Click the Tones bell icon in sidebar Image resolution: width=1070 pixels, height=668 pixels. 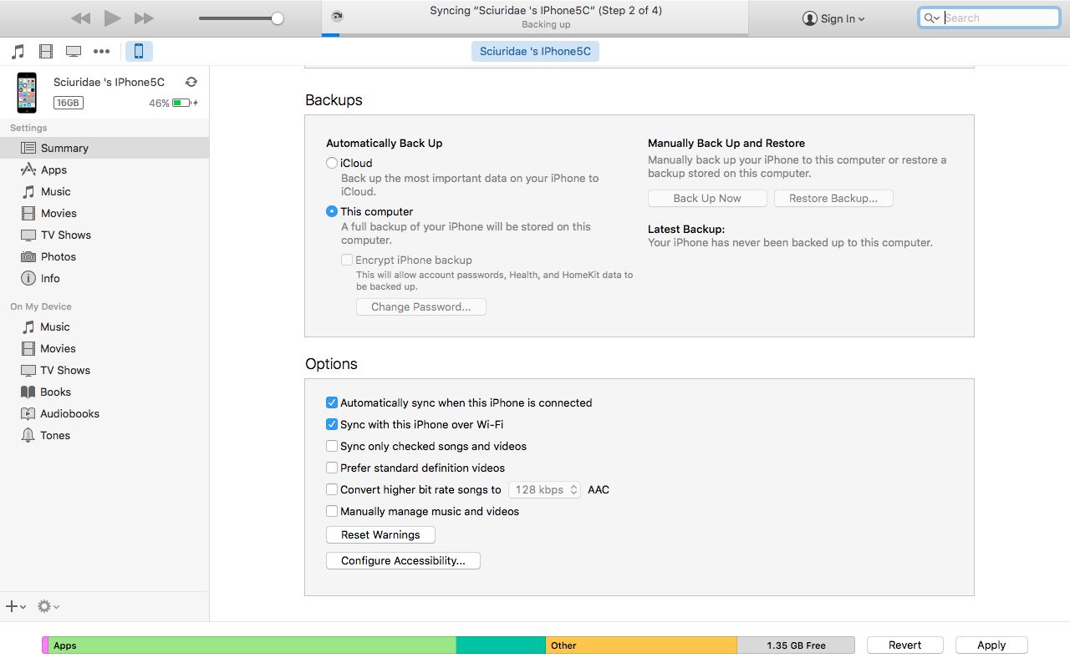click(x=28, y=435)
